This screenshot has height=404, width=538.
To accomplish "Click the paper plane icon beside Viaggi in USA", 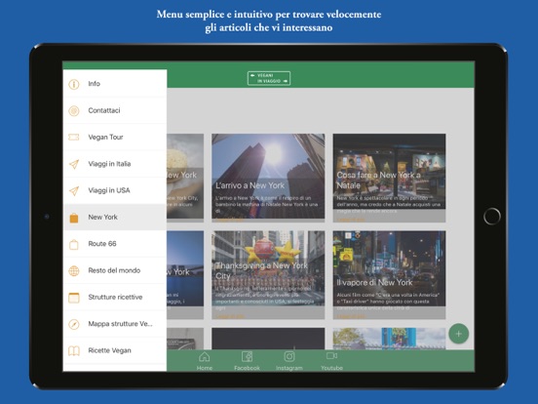I will point(74,190).
